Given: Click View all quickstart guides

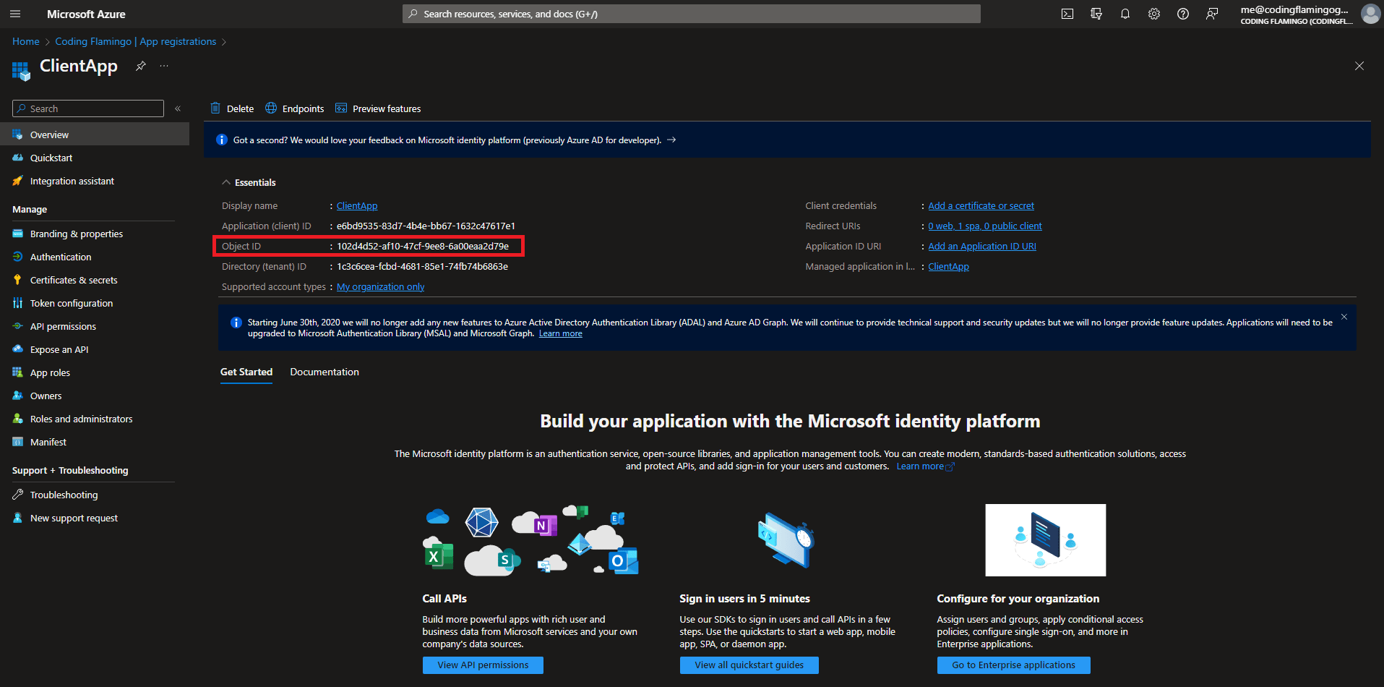Looking at the screenshot, I should pyautogui.click(x=749, y=665).
